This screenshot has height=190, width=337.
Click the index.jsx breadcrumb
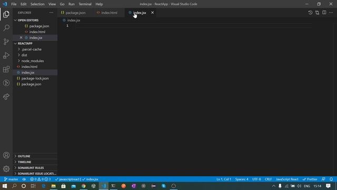point(72,20)
